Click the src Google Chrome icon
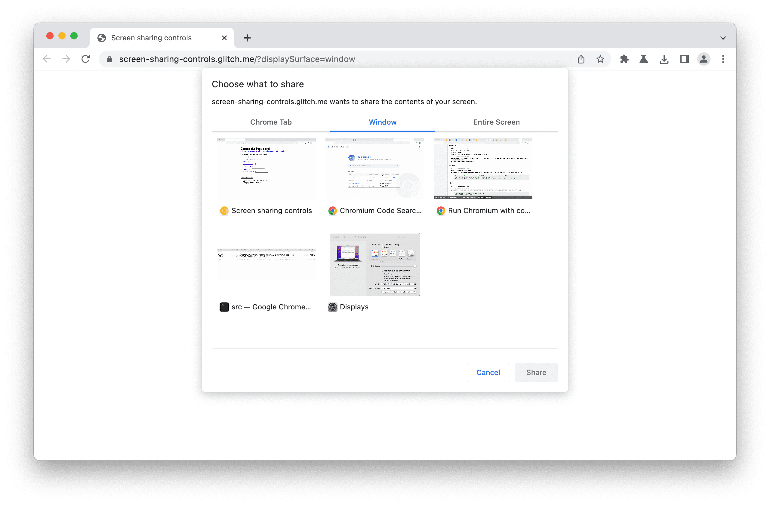 (x=223, y=307)
